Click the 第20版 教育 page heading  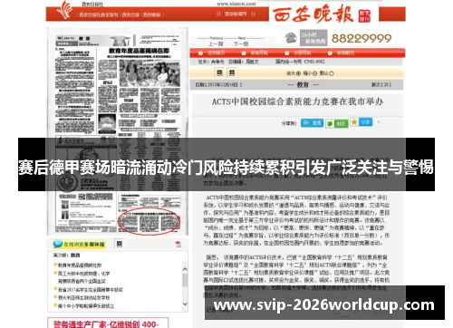[67, 256]
